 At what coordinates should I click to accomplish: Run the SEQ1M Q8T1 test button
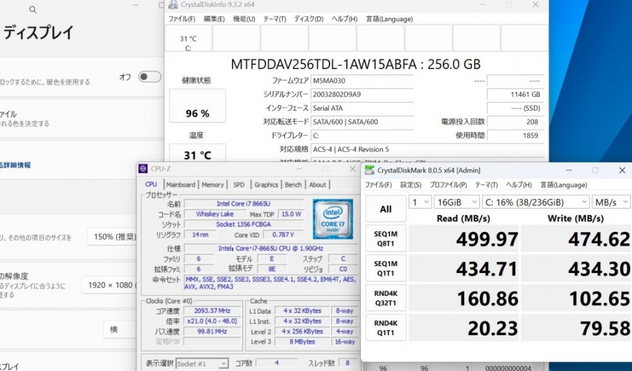click(386, 238)
